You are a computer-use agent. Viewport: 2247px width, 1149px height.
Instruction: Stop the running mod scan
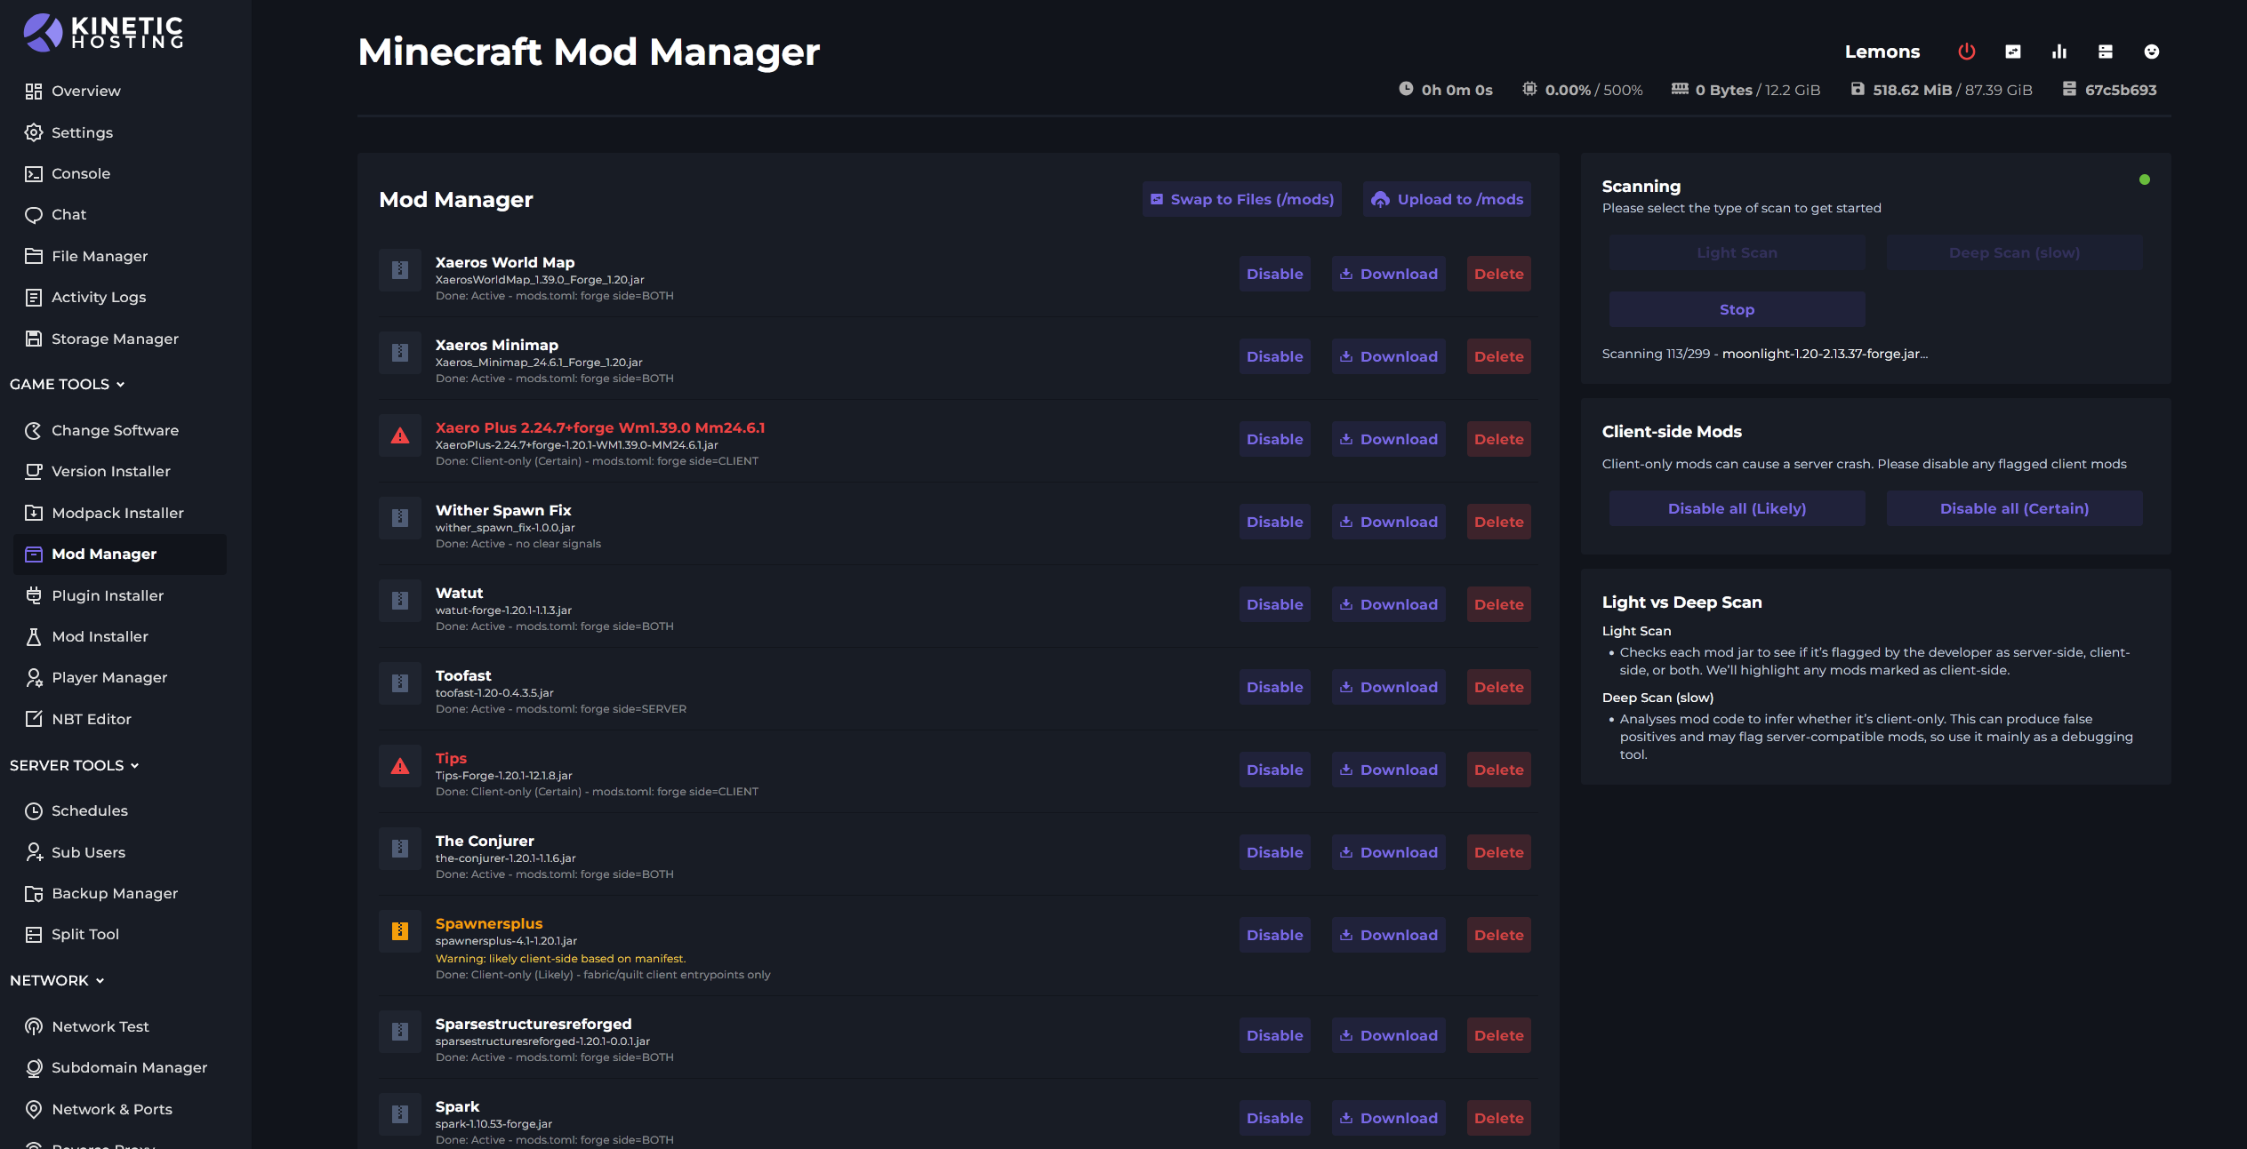pyautogui.click(x=1737, y=309)
